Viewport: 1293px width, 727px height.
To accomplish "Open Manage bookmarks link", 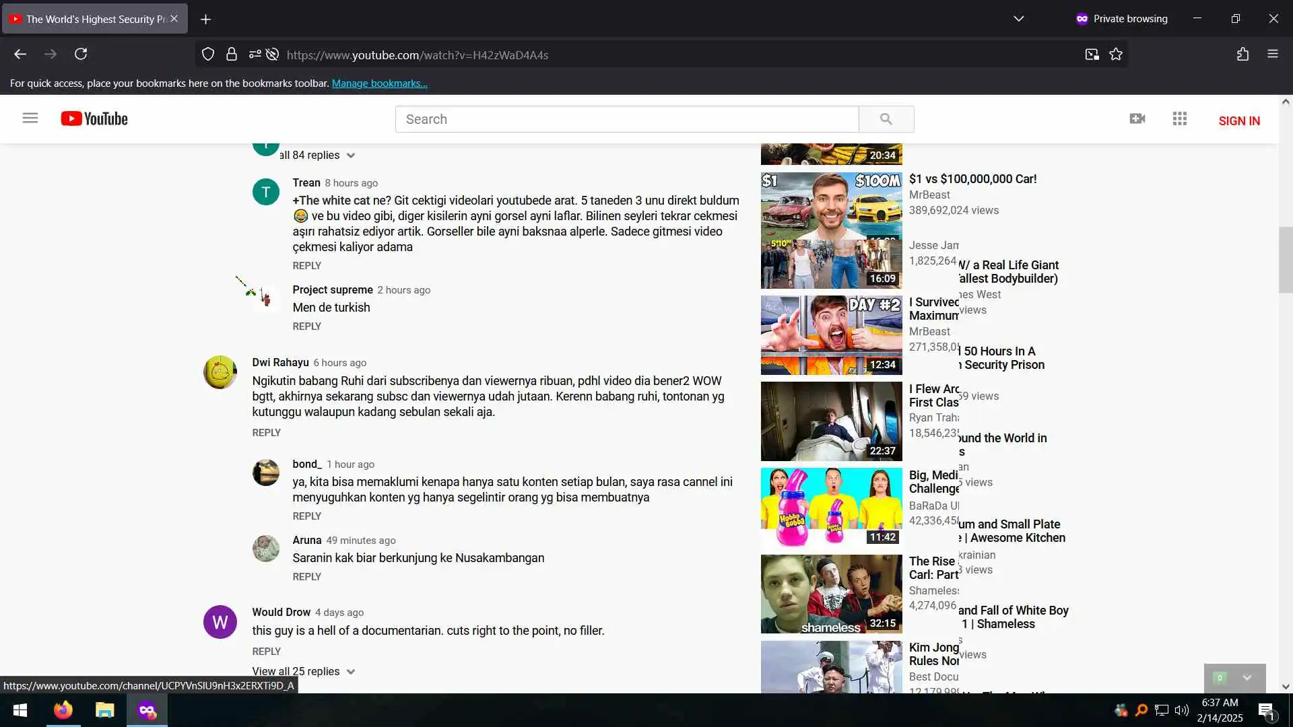I will 379,83.
